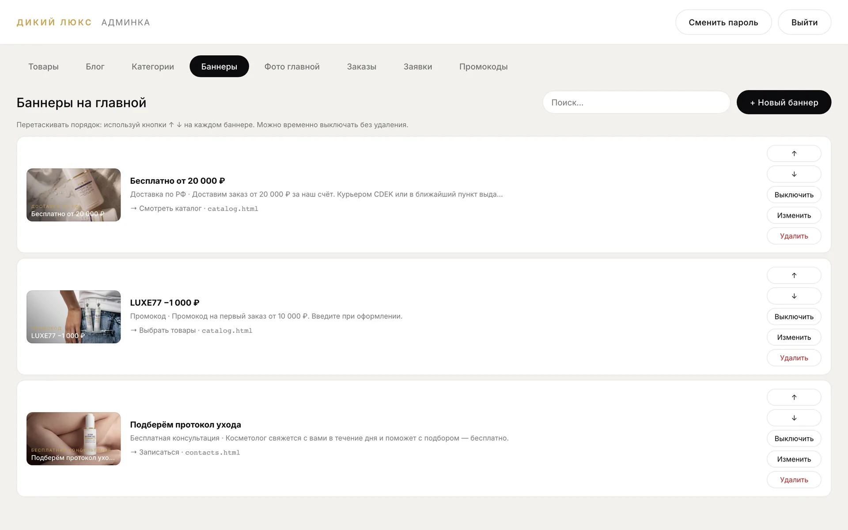Click the 'Смотреть каталог · catalog.html' line
Viewport: 848px width, 530px height.
point(194,208)
